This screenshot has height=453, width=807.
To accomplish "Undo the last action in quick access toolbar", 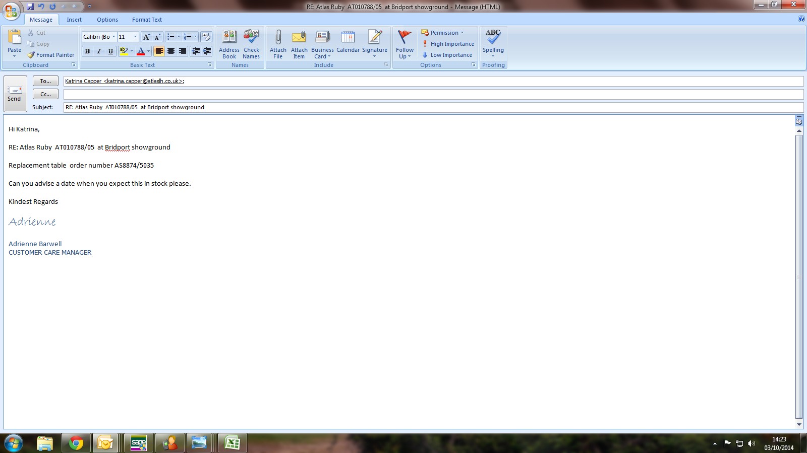I will click(41, 7).
